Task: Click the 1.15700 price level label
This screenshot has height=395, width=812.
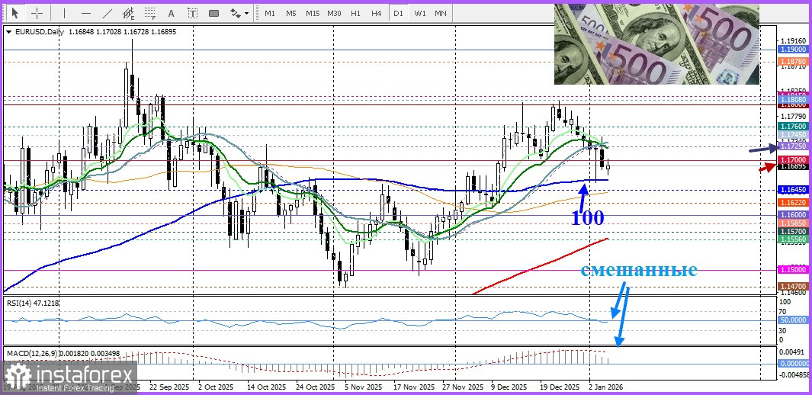Action: [793, 231]
